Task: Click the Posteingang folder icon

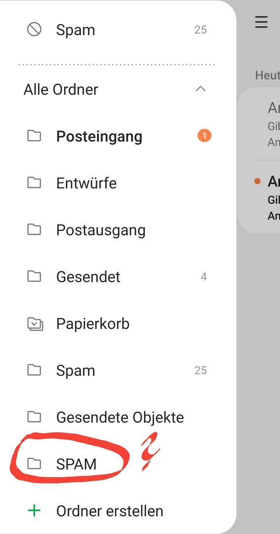Action: 34,136
